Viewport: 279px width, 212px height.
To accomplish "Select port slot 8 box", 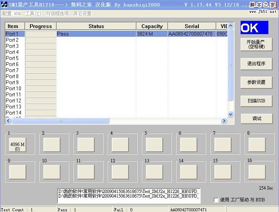I will 257,144.
